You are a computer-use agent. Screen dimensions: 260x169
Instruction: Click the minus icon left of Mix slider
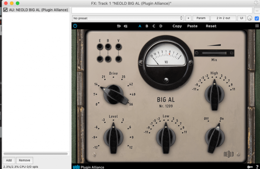coord(197,53)
